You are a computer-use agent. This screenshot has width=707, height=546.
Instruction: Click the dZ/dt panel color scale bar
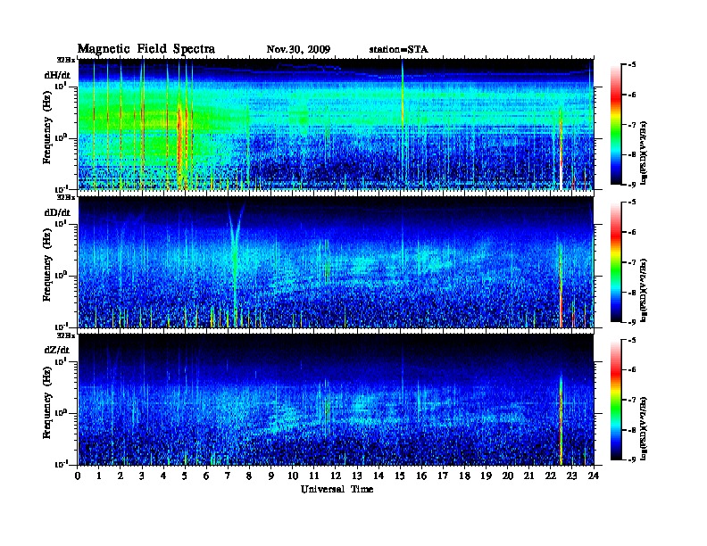click(x=615, y=400)
